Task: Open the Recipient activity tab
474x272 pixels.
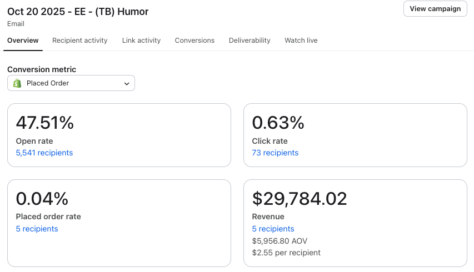Action: (x=80, y=41)
